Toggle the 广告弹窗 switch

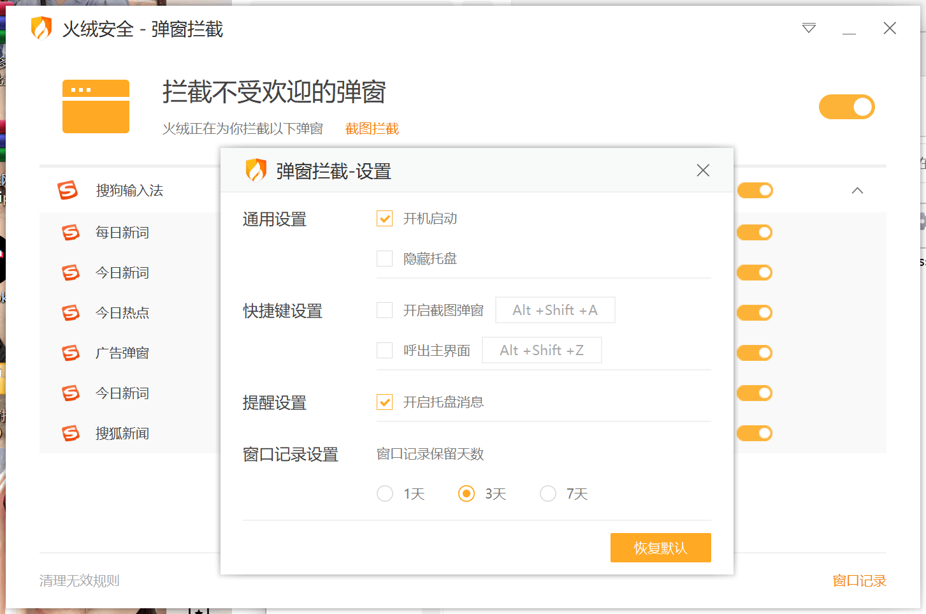[755, 353]
